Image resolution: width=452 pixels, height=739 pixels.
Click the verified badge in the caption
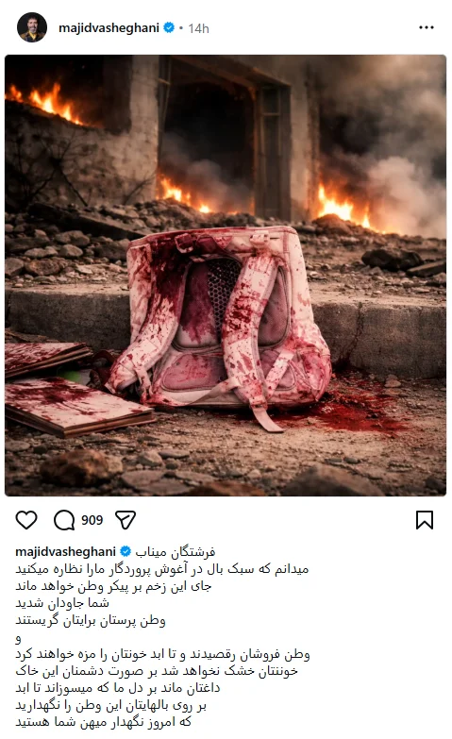(x=126, y=551)
